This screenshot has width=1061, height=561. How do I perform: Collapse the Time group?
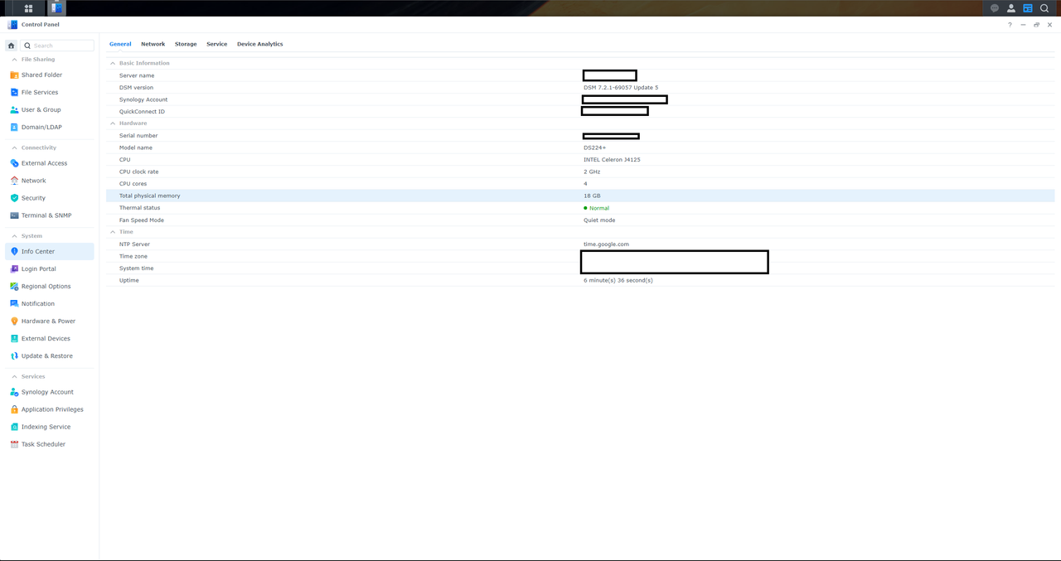tap(113, 232)
